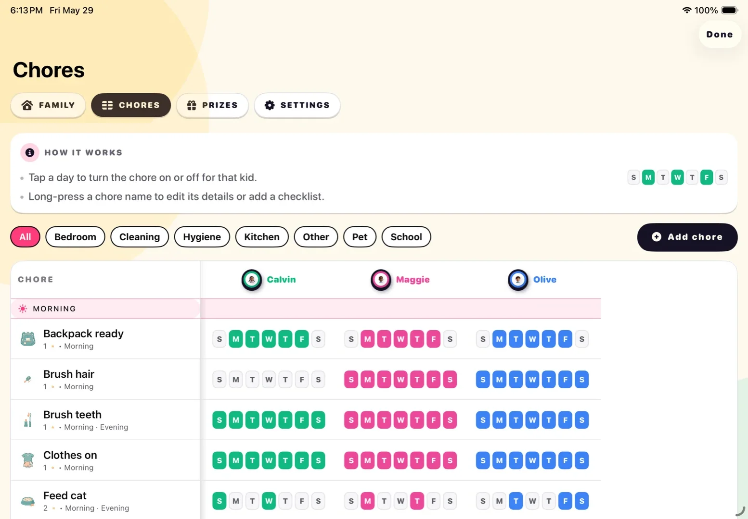Toggle Monday for Olive's Brush teeth
The height and width of the screenshot is (519, 748).
tap(500, 420)
